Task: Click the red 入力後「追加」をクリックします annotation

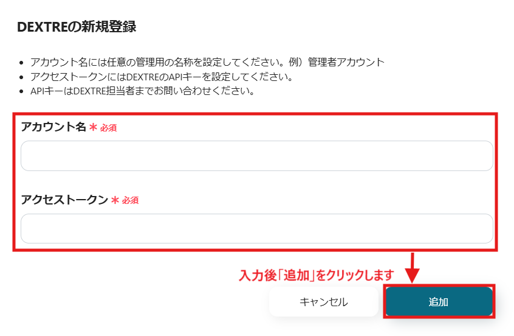Action: tap(316, 275)
